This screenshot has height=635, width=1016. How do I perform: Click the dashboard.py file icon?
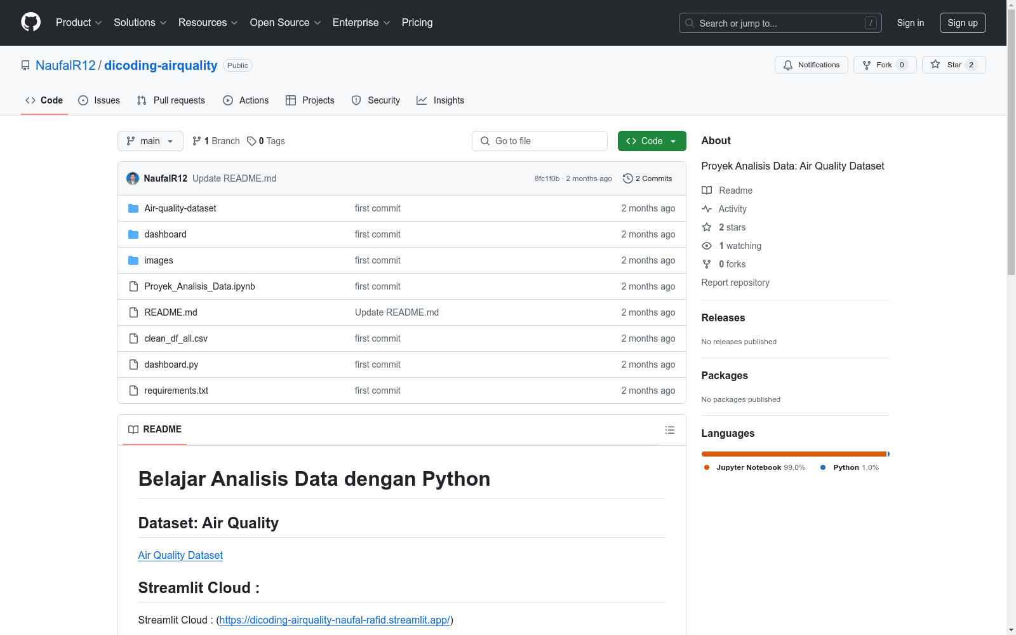tap(133, 364)
